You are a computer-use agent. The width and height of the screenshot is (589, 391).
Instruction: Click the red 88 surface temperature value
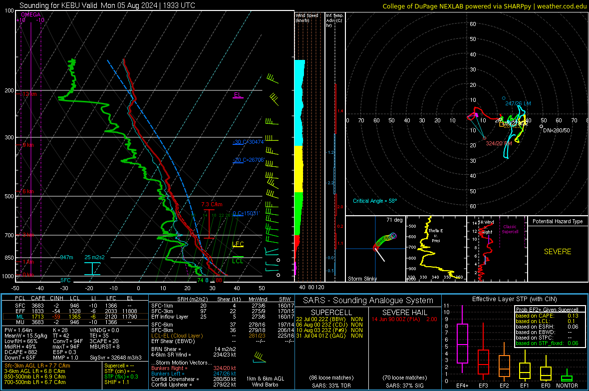219,280
